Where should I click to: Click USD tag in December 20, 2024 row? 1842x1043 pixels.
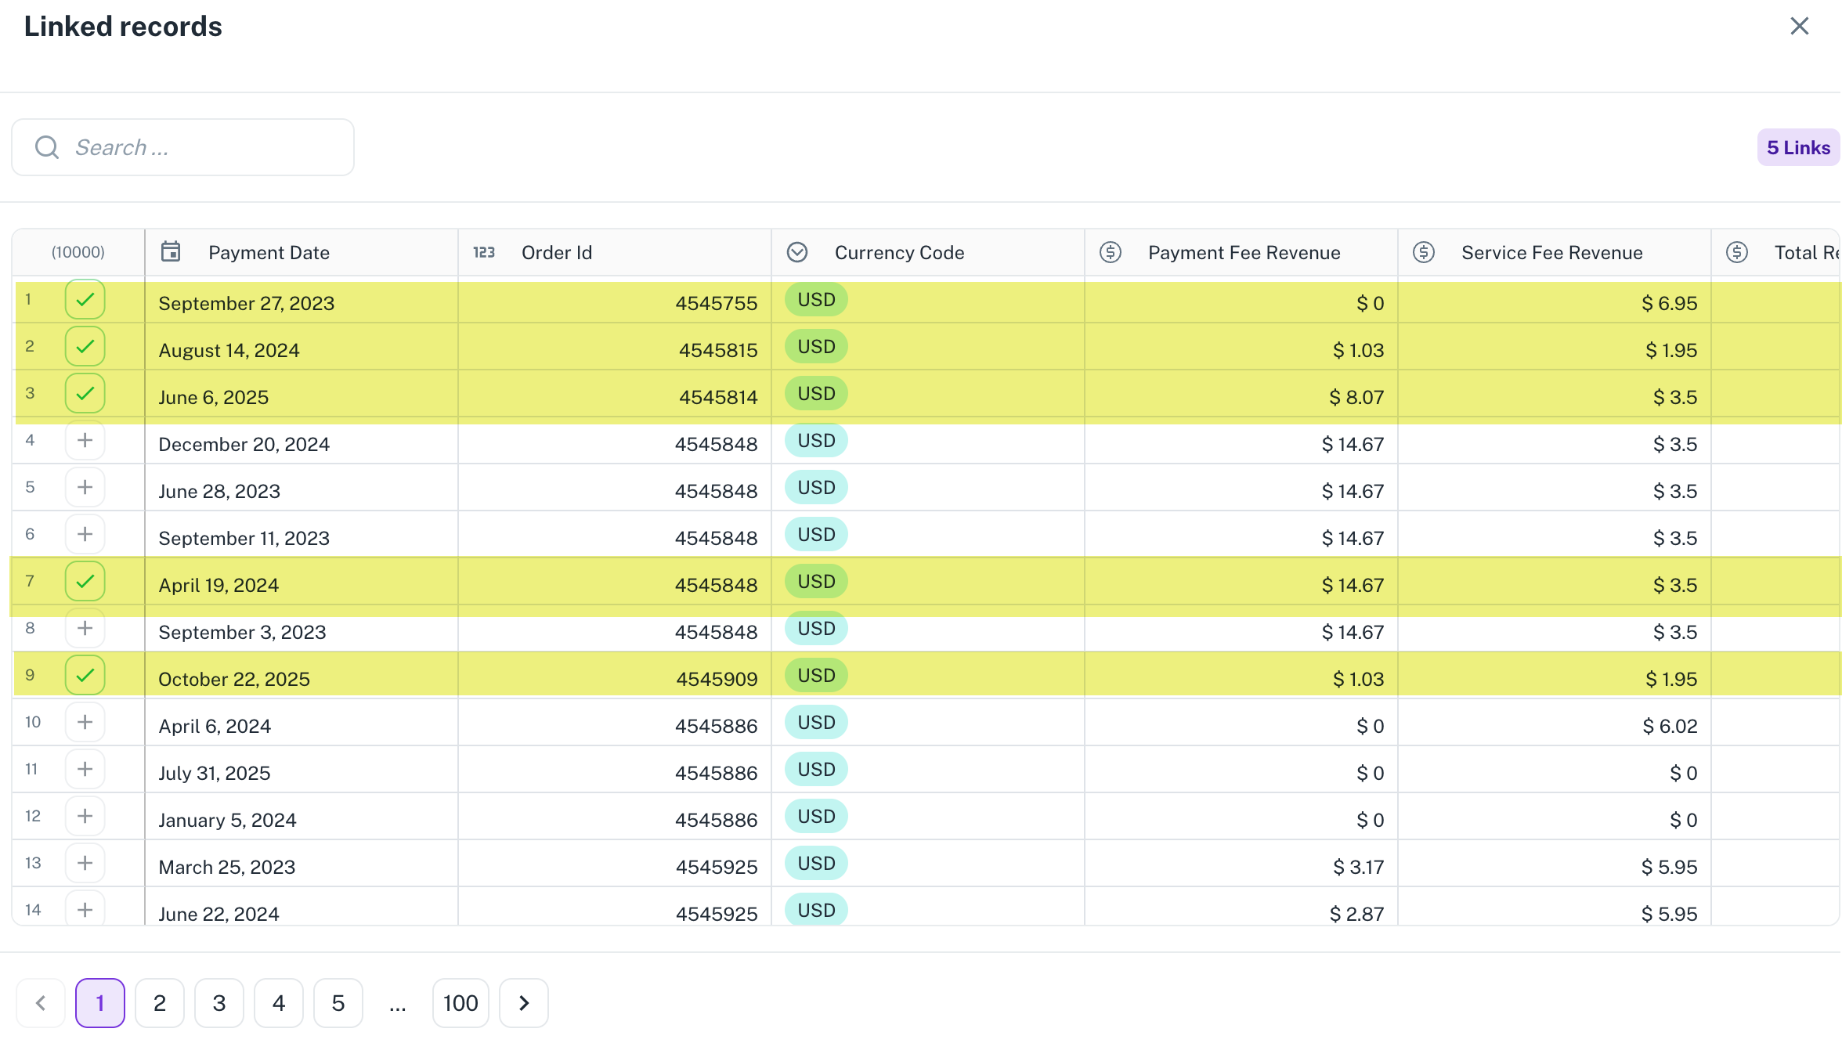[817, 441]
